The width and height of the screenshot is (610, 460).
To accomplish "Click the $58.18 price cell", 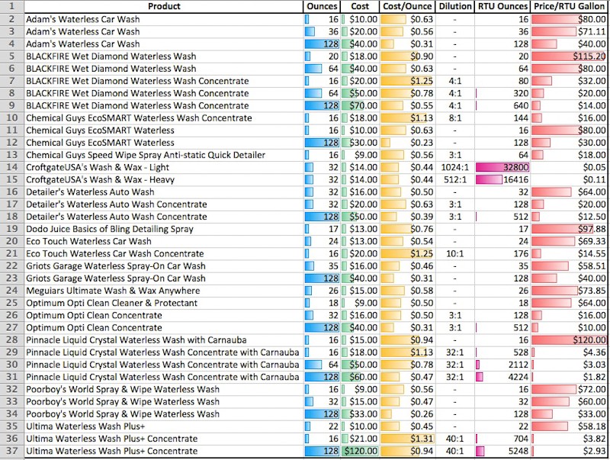I will click(569, 426).
